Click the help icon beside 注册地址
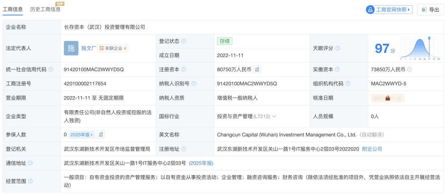 [184, 149]
